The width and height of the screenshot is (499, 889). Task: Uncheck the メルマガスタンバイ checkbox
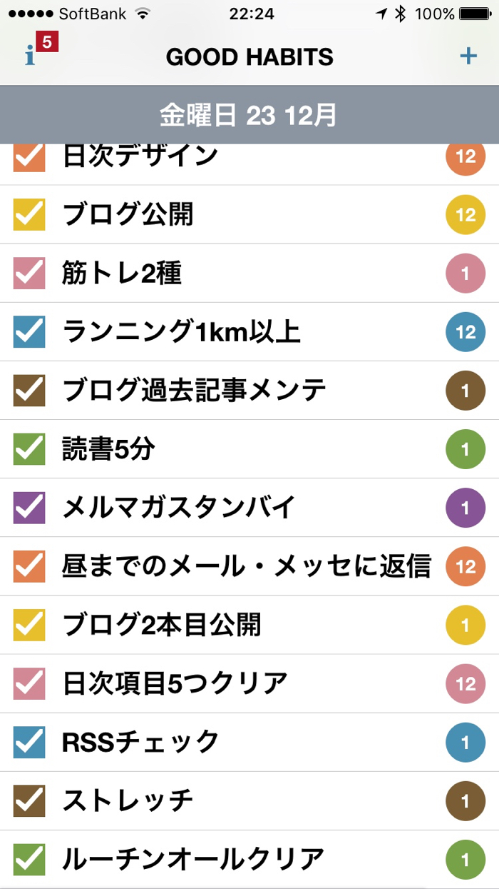29,508
